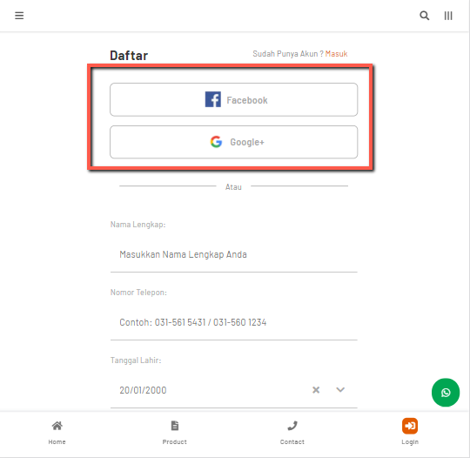Viewport: 470px width, 458px height.
Task: Open WhatsApp chat floating button
Action: [x=446, y=393]
